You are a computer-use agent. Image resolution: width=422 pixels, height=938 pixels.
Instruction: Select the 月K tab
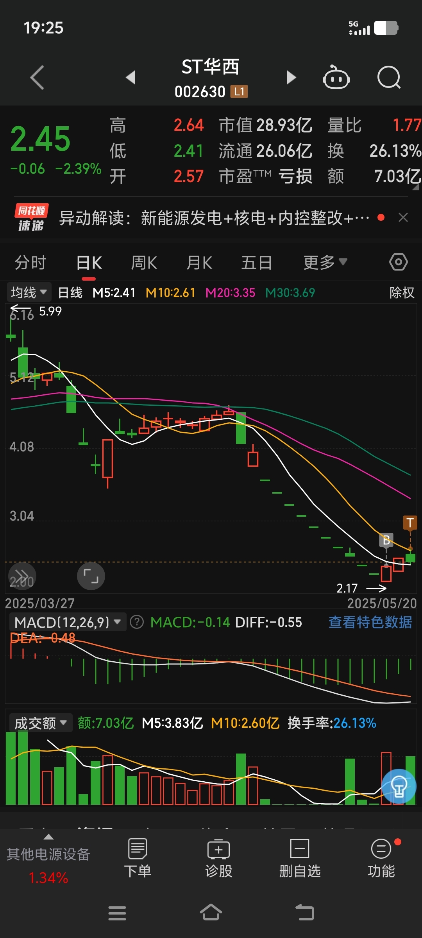coord(200,262)
